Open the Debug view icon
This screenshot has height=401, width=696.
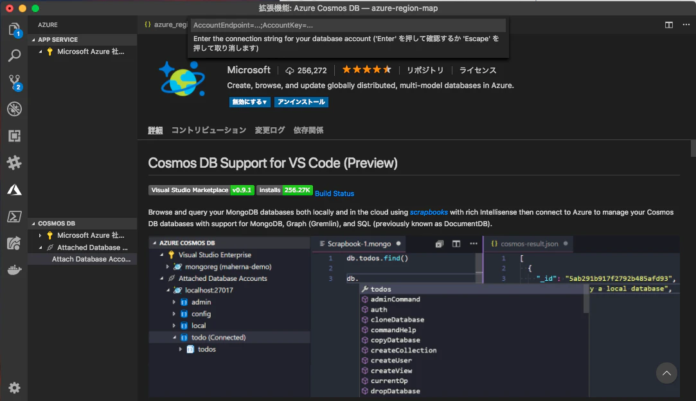(14, 109)
